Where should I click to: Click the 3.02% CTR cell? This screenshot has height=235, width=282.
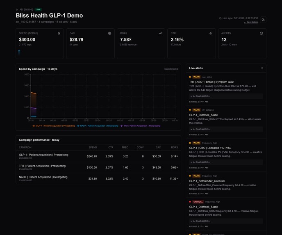109,179
